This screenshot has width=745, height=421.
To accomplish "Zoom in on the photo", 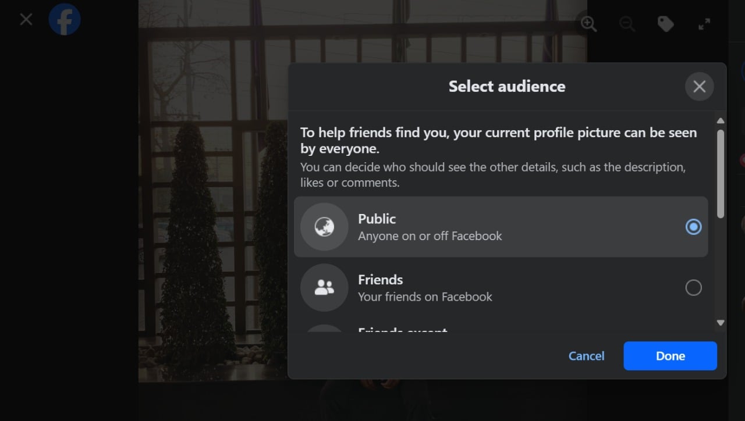I will point(589,24).
